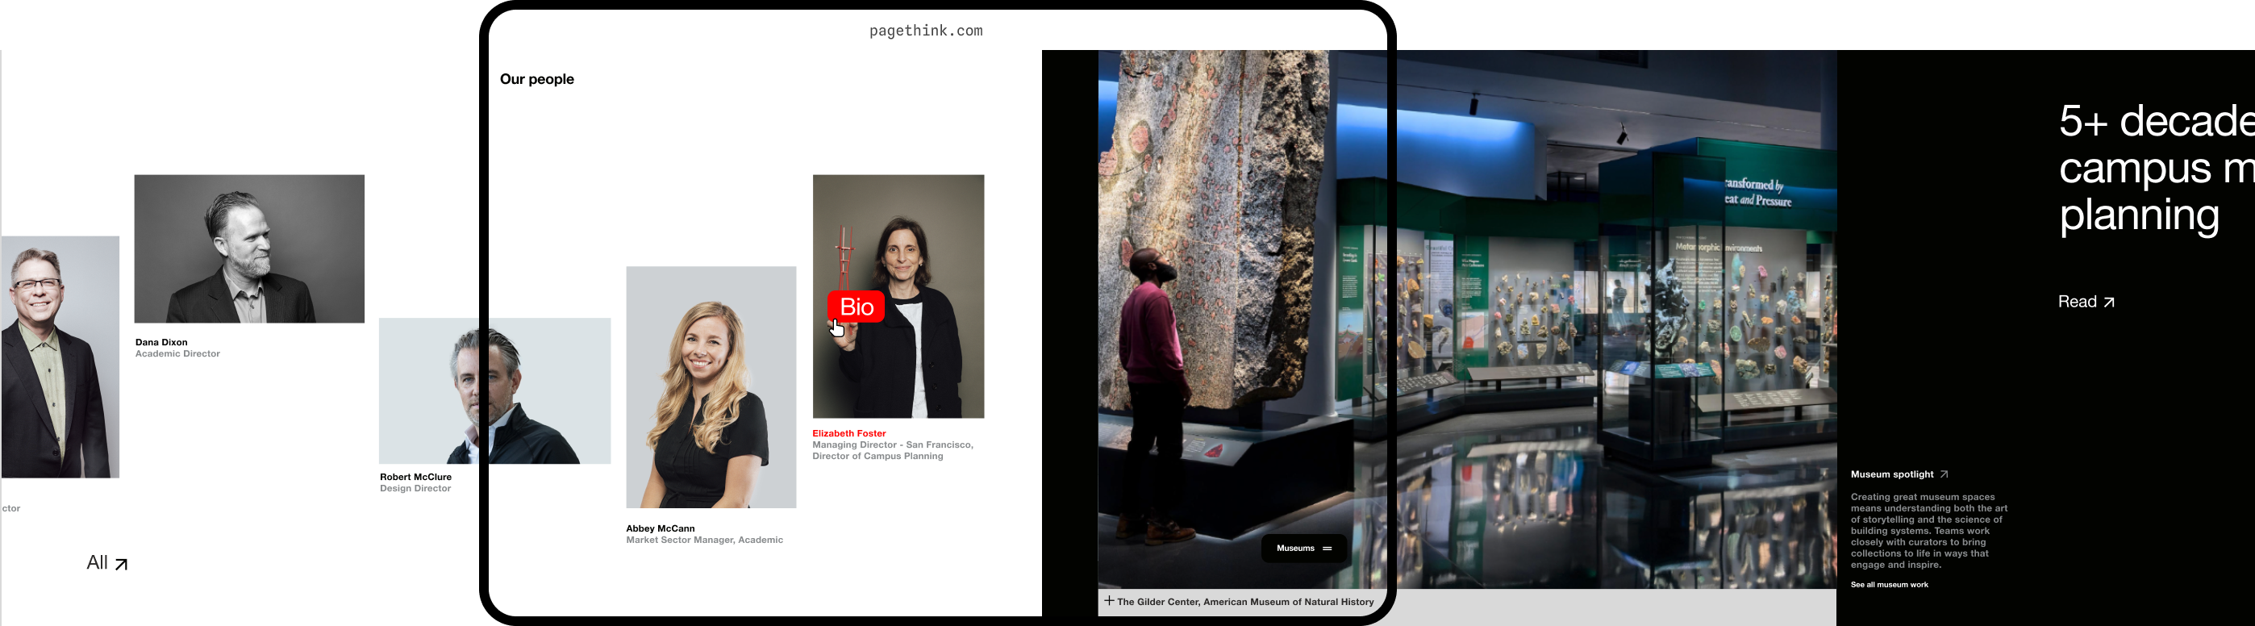The width and height of the screenshot is (2255, 626).
Task: Click the hamburger icon next to Museums
Action: (1327, 549)
